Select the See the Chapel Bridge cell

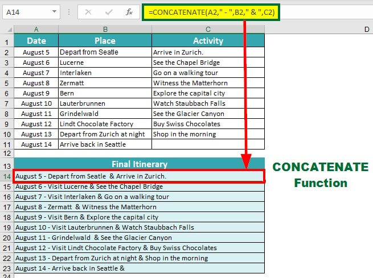click(208, 63)
